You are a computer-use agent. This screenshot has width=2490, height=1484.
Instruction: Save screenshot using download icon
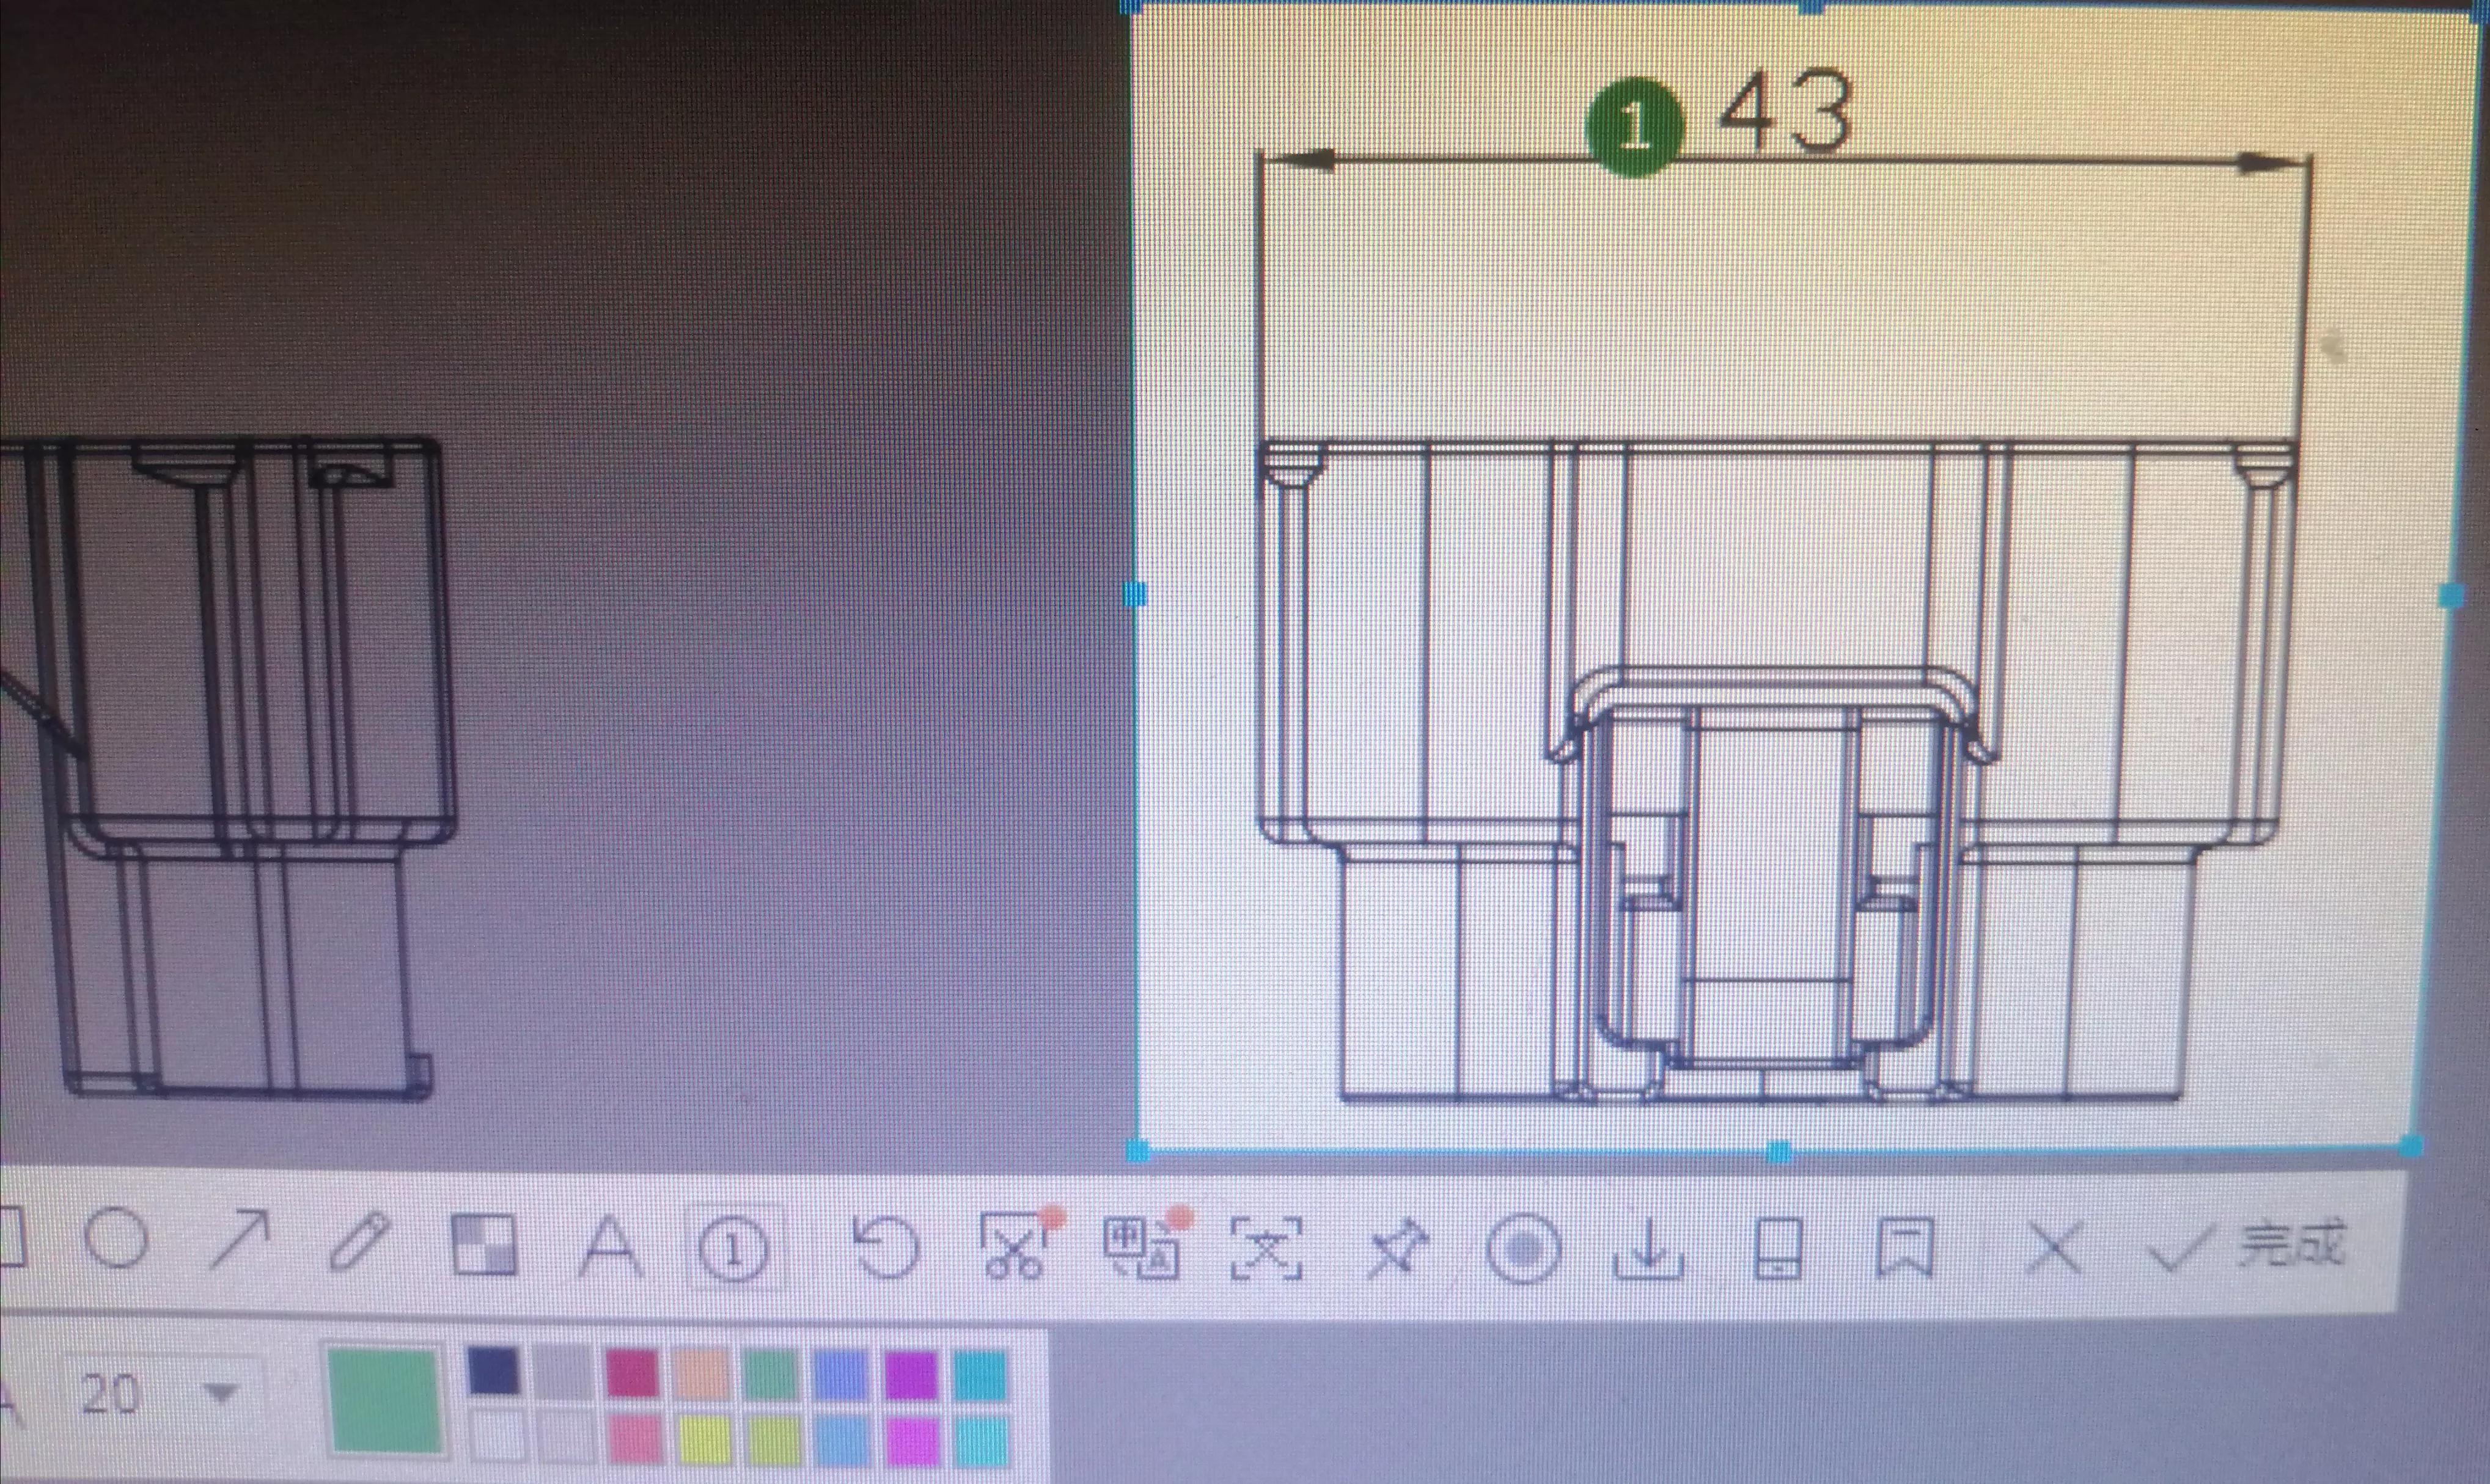(1648, 1249)
